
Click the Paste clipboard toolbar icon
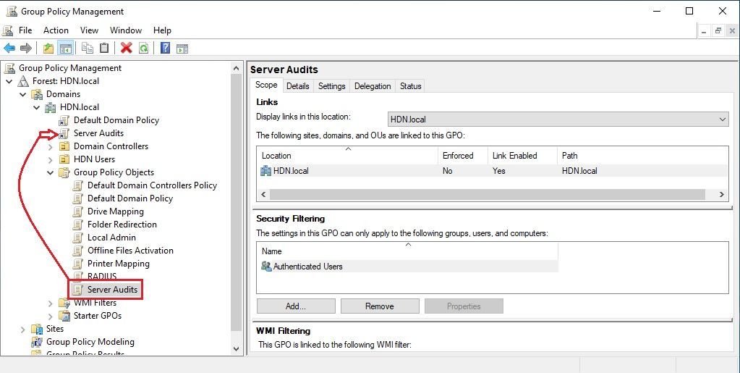click(x=104, y=48)
